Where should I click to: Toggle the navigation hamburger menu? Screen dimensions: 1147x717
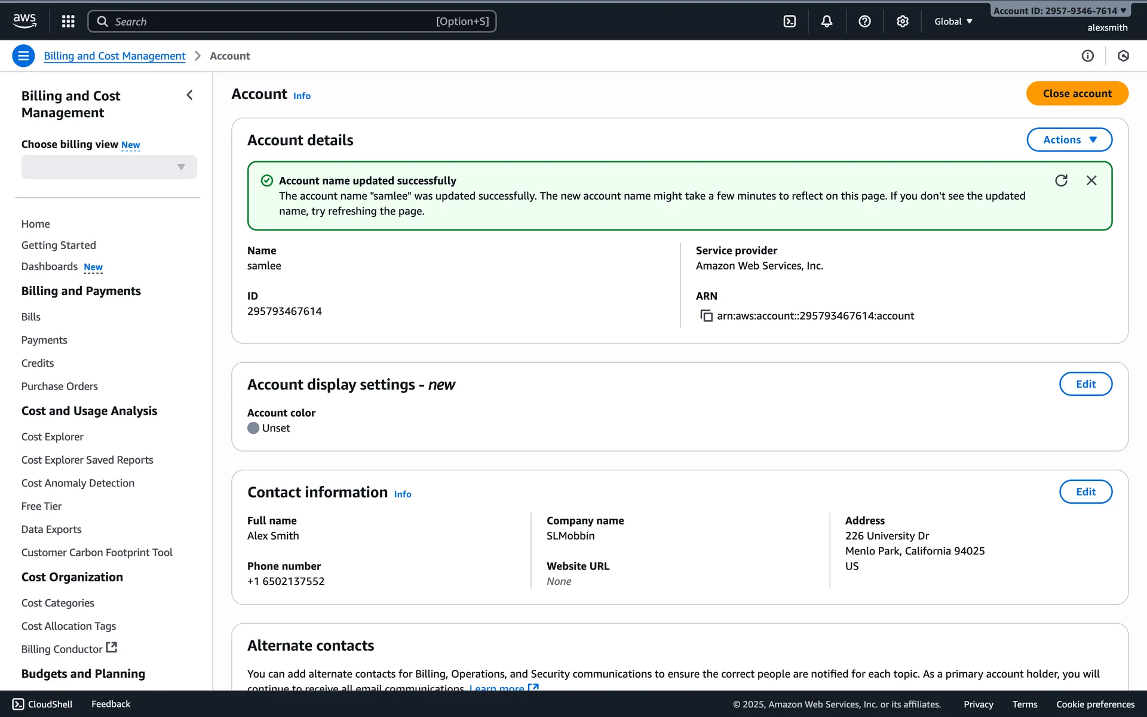pos(23,56)
